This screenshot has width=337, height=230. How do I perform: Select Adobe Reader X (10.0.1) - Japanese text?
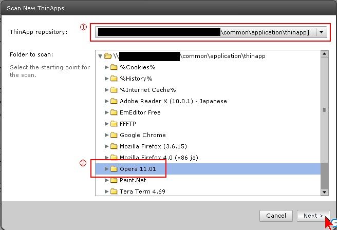point(173,101)
